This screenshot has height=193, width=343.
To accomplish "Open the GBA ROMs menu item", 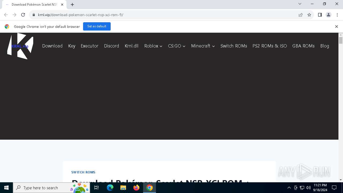I will point(303,46).
